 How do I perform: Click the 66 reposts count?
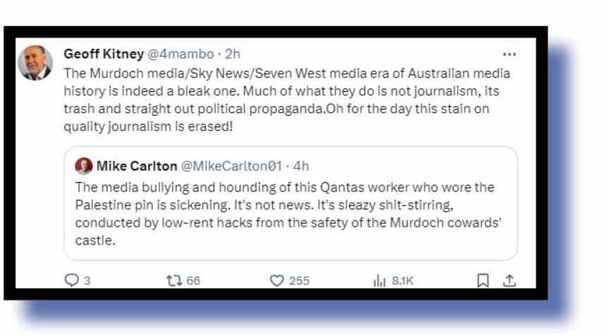pyautogui.click(x=193, y=281)
